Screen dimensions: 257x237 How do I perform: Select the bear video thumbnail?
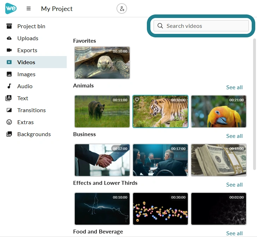(102, 111)
